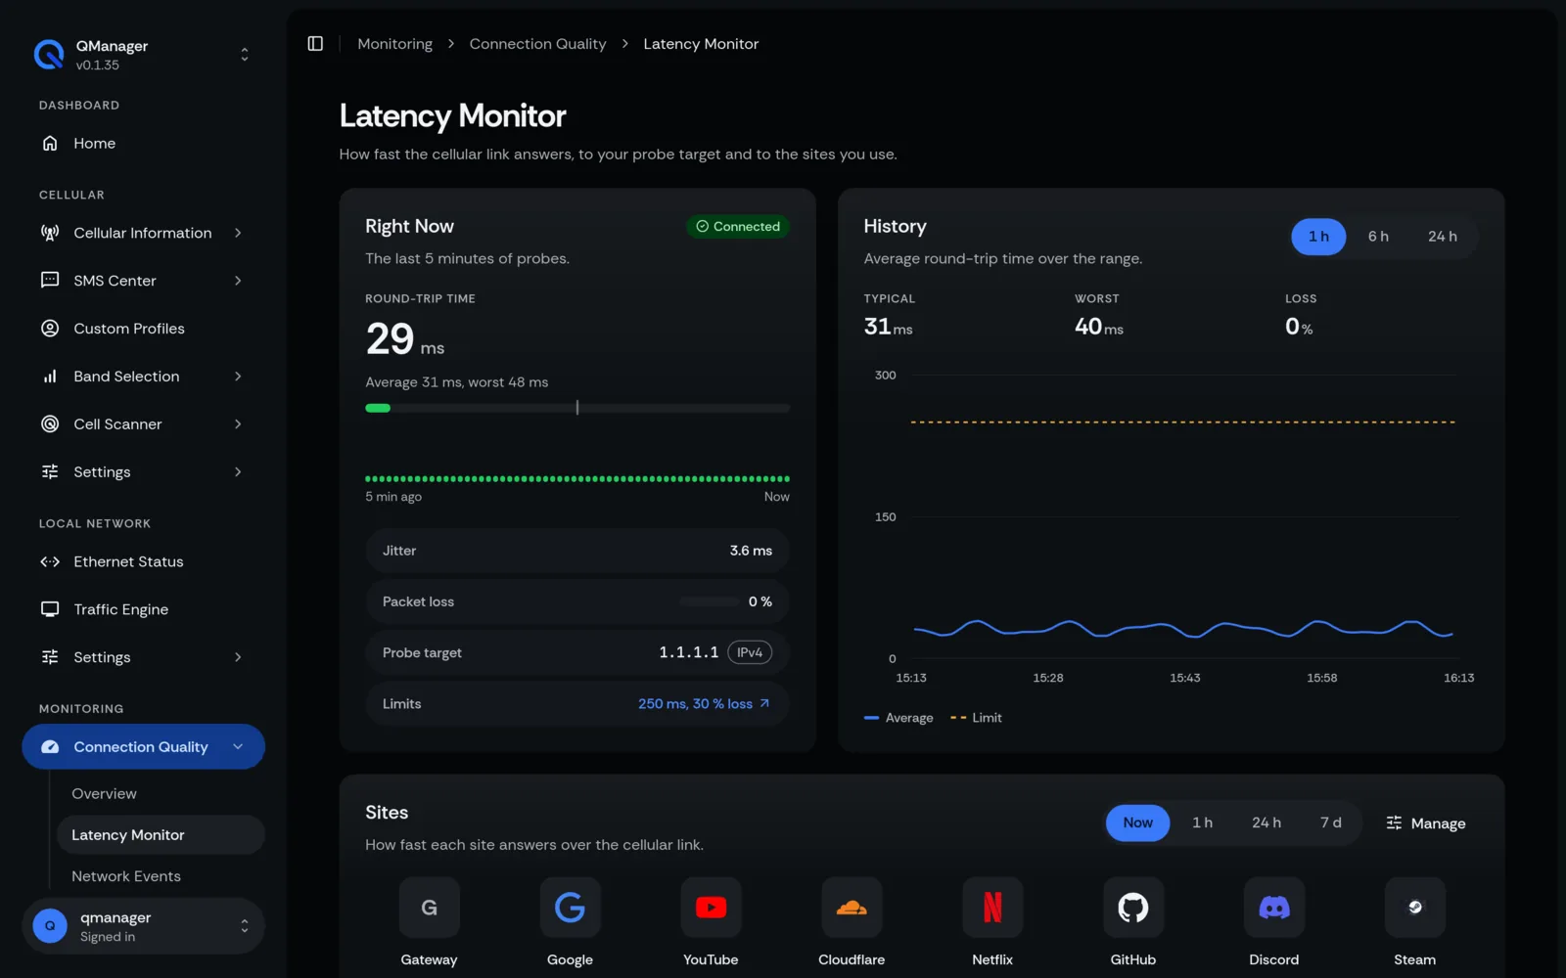Click the IPv4 tag next to 1.1.1.1

(x=750, y=653)
